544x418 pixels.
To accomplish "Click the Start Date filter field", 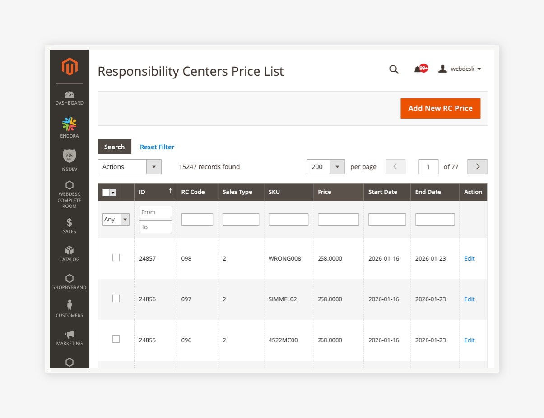I will tap(387, 220).
